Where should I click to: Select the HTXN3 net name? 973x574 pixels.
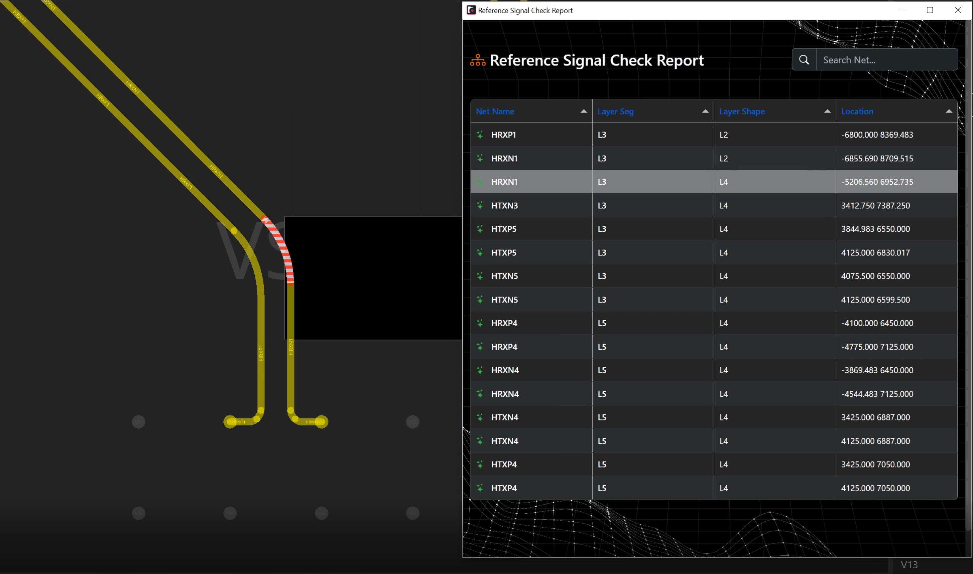click(504, 205)
